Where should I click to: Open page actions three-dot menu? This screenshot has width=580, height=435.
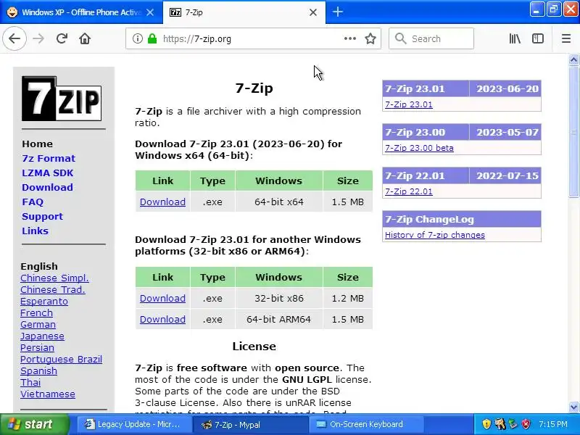coord(350,38)
